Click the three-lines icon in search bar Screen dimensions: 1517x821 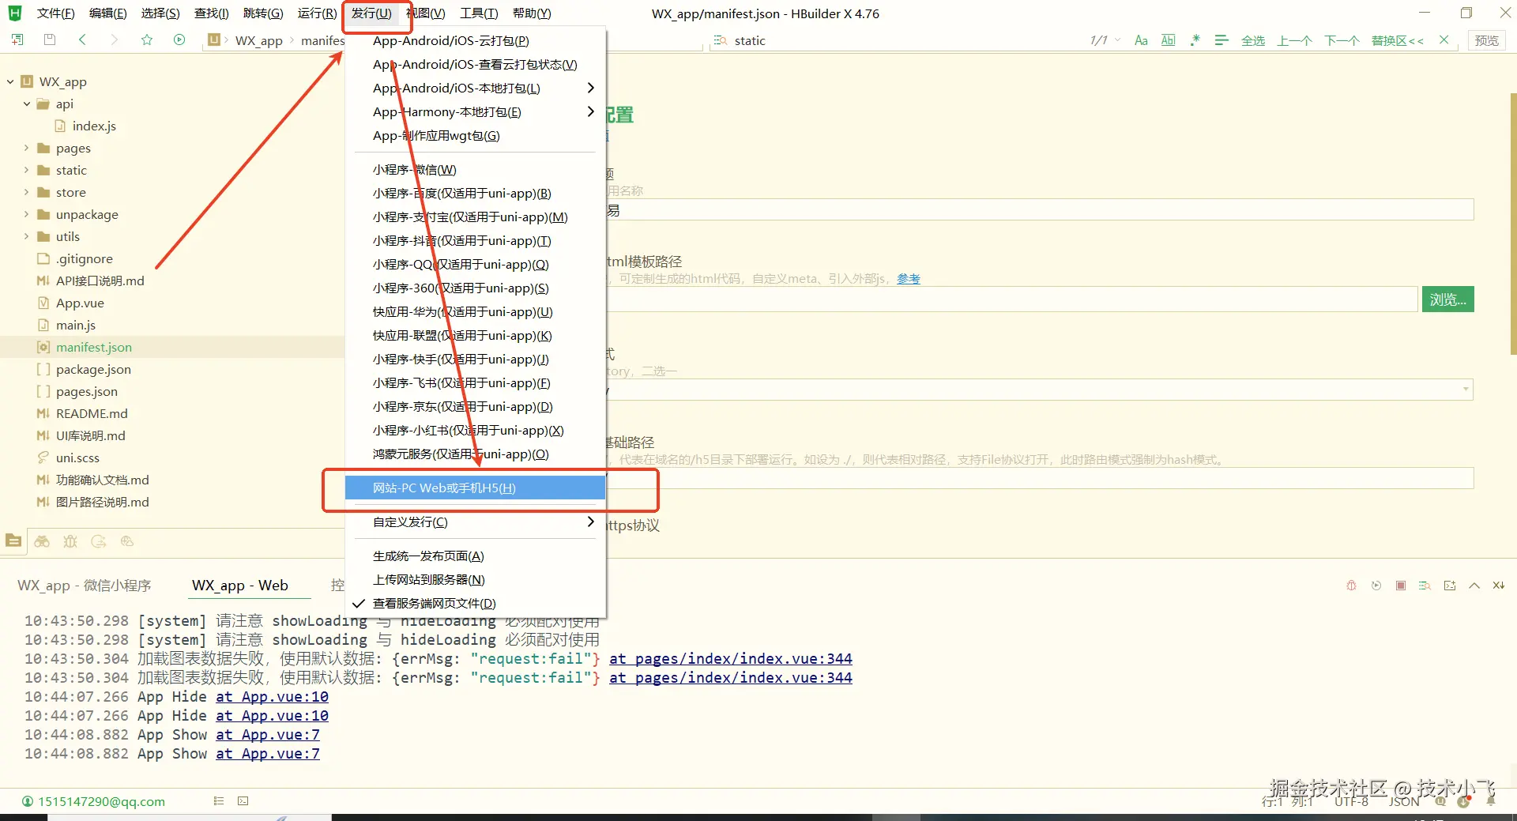click(1222, 40)
